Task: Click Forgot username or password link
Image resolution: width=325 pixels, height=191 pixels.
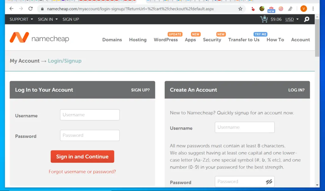Action: [x=82, y=172]
